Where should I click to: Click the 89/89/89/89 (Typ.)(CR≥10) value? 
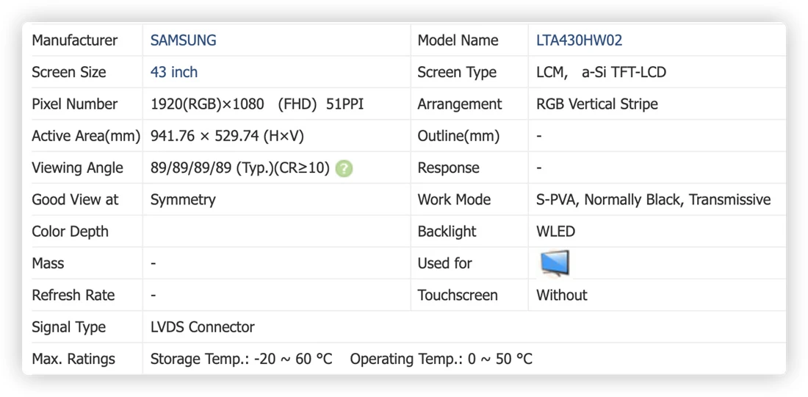tap(240, 168)
